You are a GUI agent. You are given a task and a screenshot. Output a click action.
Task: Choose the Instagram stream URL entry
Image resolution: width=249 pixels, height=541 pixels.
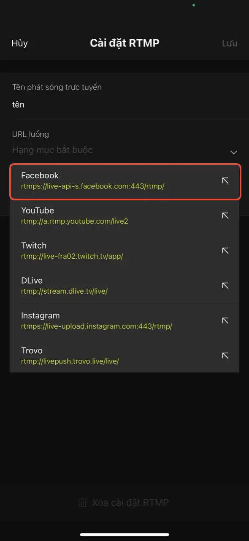coord(124,321)
